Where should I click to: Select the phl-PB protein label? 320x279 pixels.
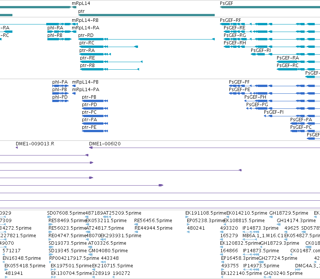pyautogui.click(x=59, y=90)
